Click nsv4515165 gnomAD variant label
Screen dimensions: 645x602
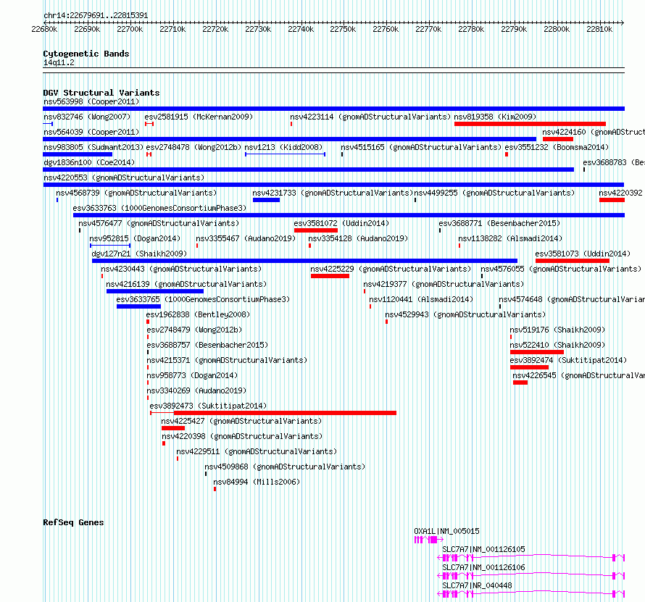421,147
